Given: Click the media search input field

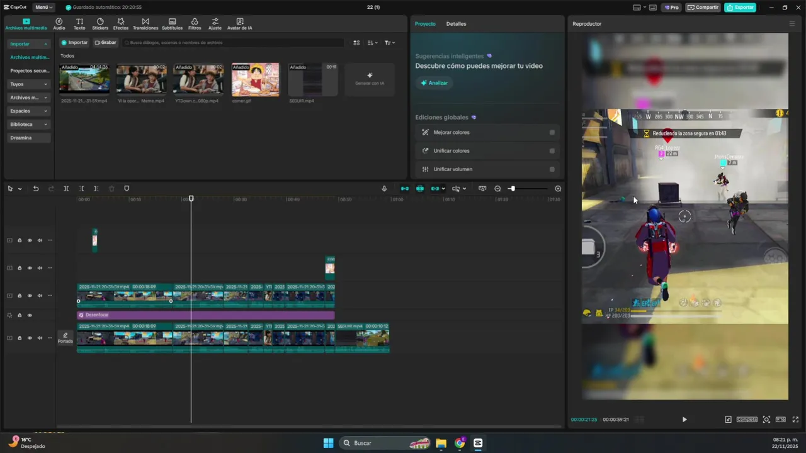Looking at the screenshot, I should coord(233,43).
